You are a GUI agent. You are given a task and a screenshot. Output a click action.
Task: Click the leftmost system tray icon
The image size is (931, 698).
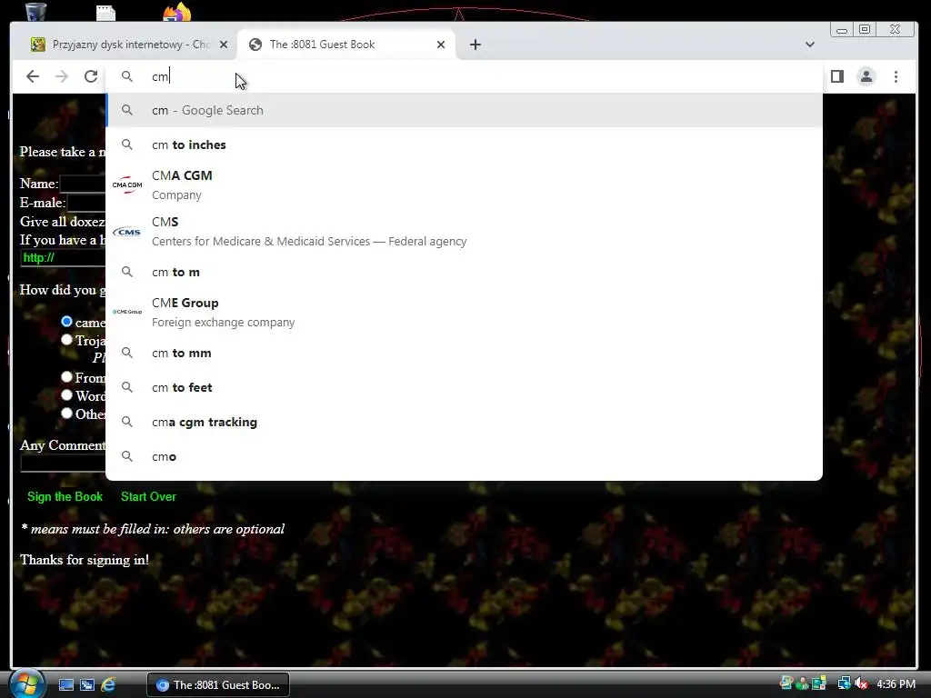[786, 683]
